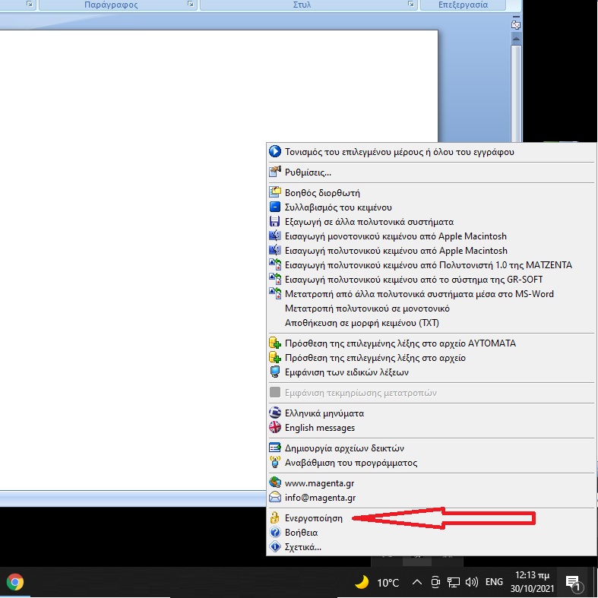Choose Μετατροπή πολυτονικού σε μονοτονικό
This screenshot has height=598, width=598.
(x=367, y=308)
